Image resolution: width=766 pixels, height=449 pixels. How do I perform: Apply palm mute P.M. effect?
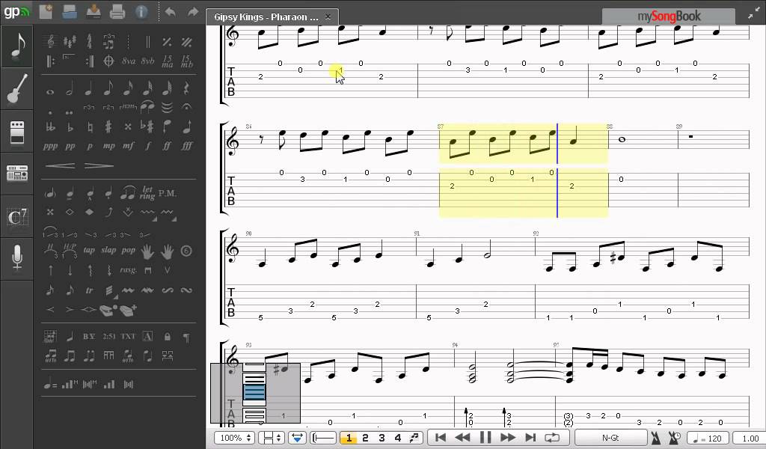coord(167,194)
